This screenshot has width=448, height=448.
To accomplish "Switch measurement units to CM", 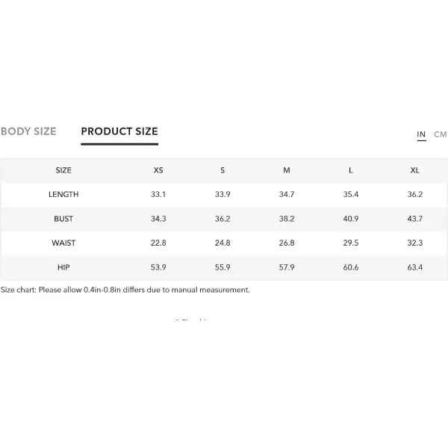I will tap(440, 134).
